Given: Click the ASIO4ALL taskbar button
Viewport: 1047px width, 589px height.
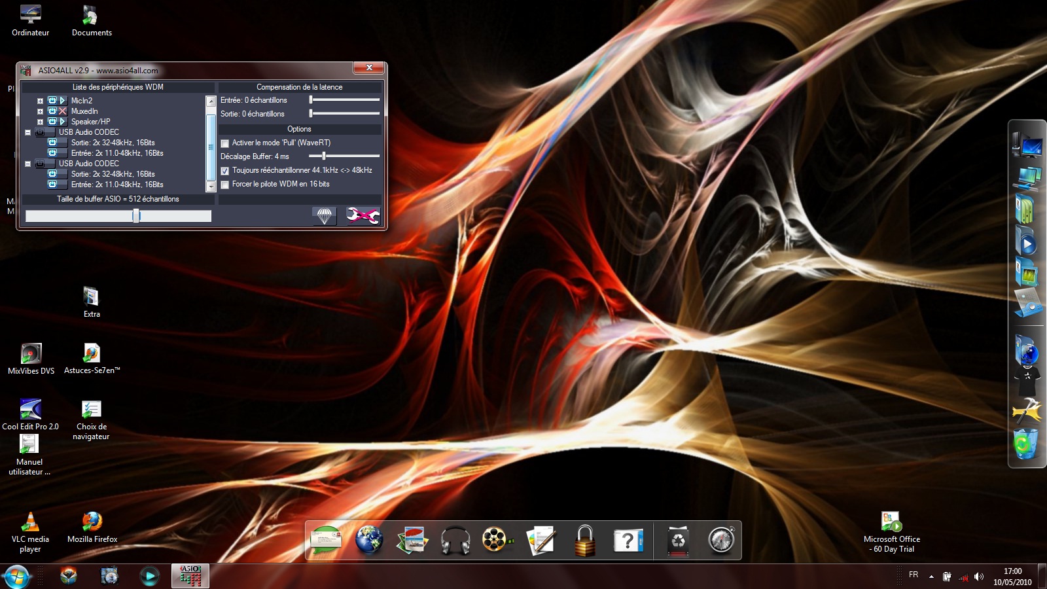Looking at the screenshot, I should coord(190,576).
